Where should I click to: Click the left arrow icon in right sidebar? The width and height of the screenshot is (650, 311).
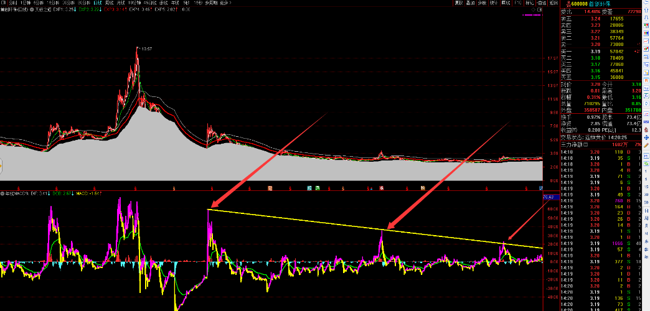click(x=646, y=2)
